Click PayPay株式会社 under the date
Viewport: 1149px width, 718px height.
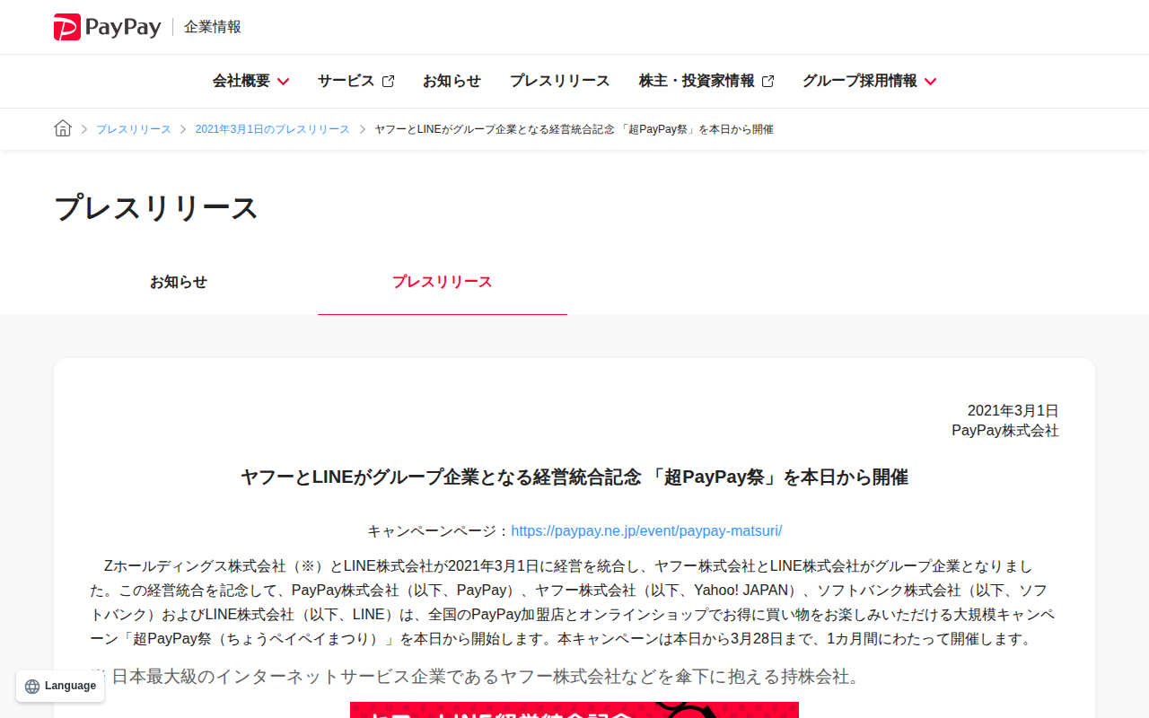point(1005,431)
